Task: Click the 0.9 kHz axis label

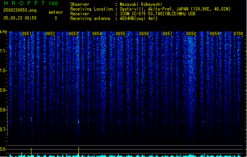Action: point(3,90)
